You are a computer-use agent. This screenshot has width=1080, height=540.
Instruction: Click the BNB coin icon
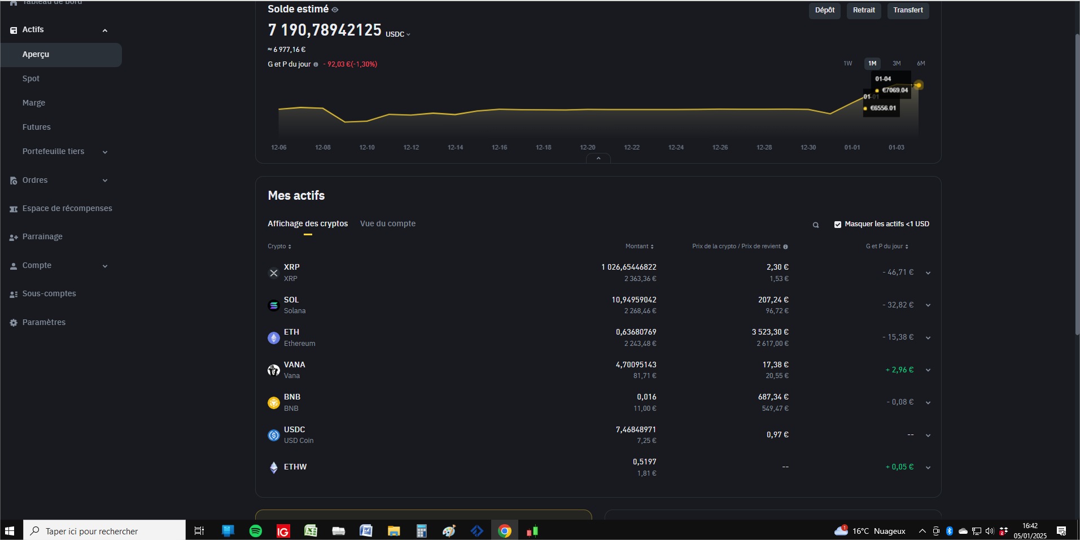pyautogui.click(x=274, y=403)
